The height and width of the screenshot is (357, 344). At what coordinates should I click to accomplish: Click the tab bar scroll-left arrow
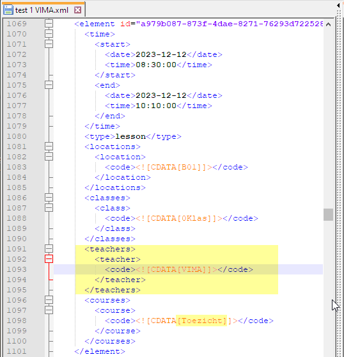click(x=338, y=6)
